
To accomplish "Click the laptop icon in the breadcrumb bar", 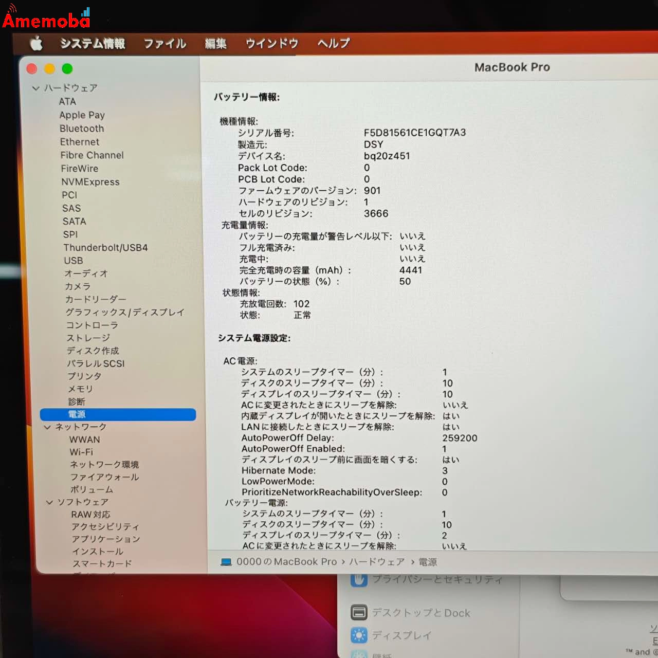I will click(225, 562).
